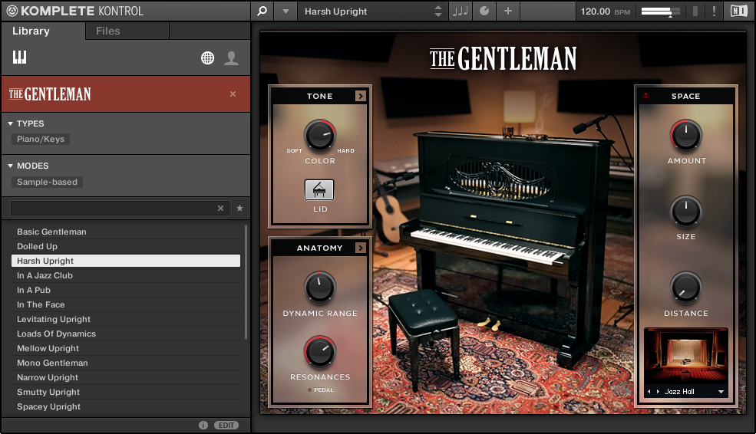Select the Sample-based mode tag

[x=47, y=182]
